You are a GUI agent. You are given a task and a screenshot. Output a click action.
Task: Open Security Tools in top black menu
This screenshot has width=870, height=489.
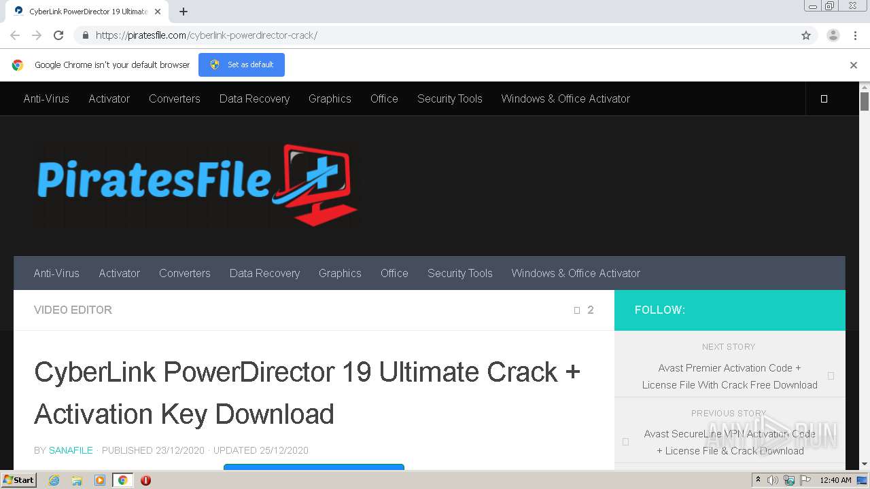(450, 98)
